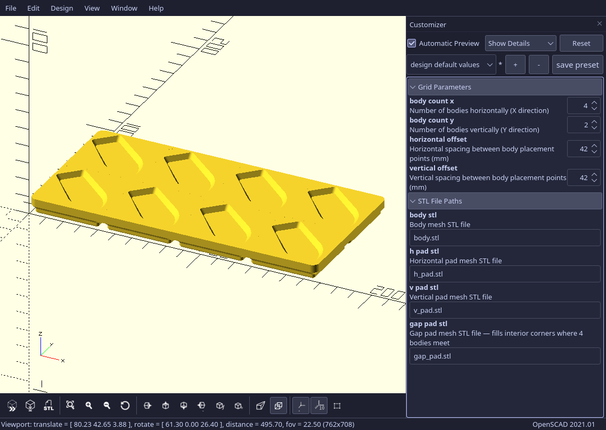Image resolution: width=606 pixels, height=430 pixels.
Task: Zoom out of the 3D viewport
Action: (x=107, y=405)
